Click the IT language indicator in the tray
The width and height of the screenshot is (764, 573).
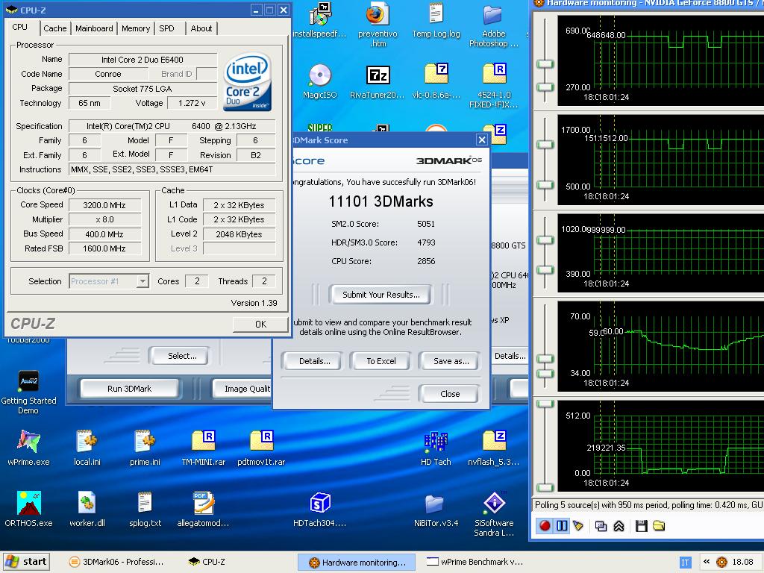point(685,563)
